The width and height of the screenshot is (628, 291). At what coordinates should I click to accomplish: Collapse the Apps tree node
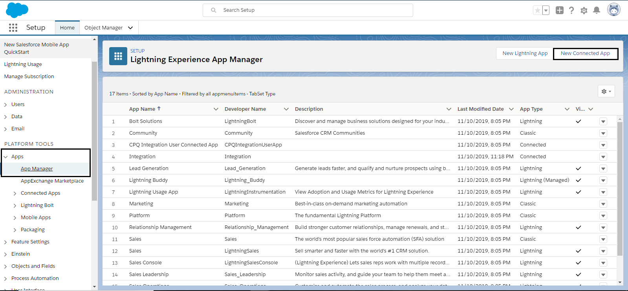coord(5,157)
